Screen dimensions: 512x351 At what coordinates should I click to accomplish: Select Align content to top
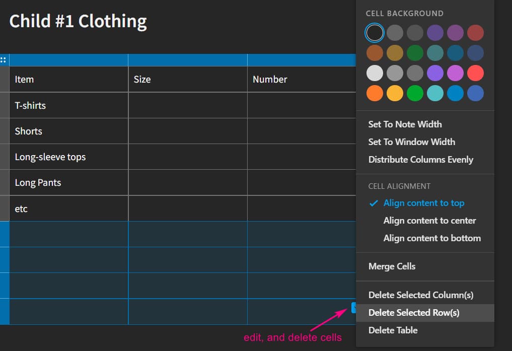pos(423,203)
